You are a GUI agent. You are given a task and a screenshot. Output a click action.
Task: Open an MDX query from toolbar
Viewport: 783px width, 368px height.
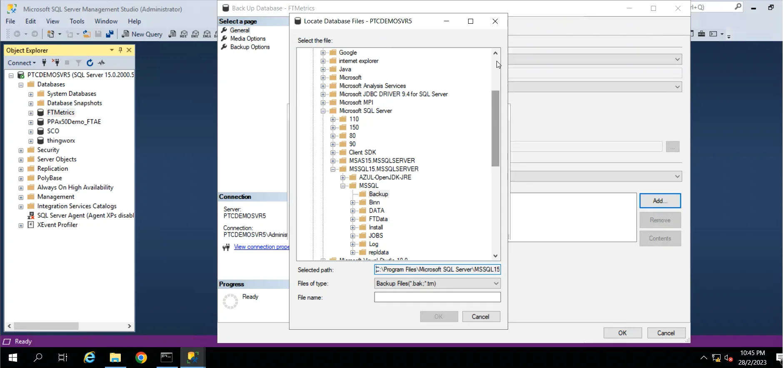coord(184,34)
